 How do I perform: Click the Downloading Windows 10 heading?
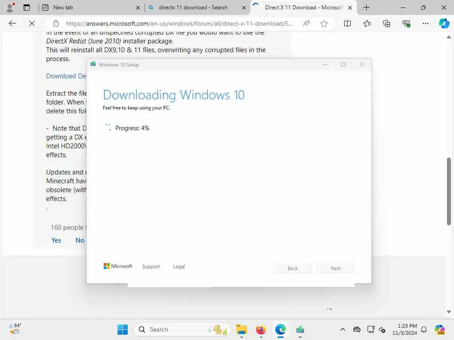coord(174,95)
